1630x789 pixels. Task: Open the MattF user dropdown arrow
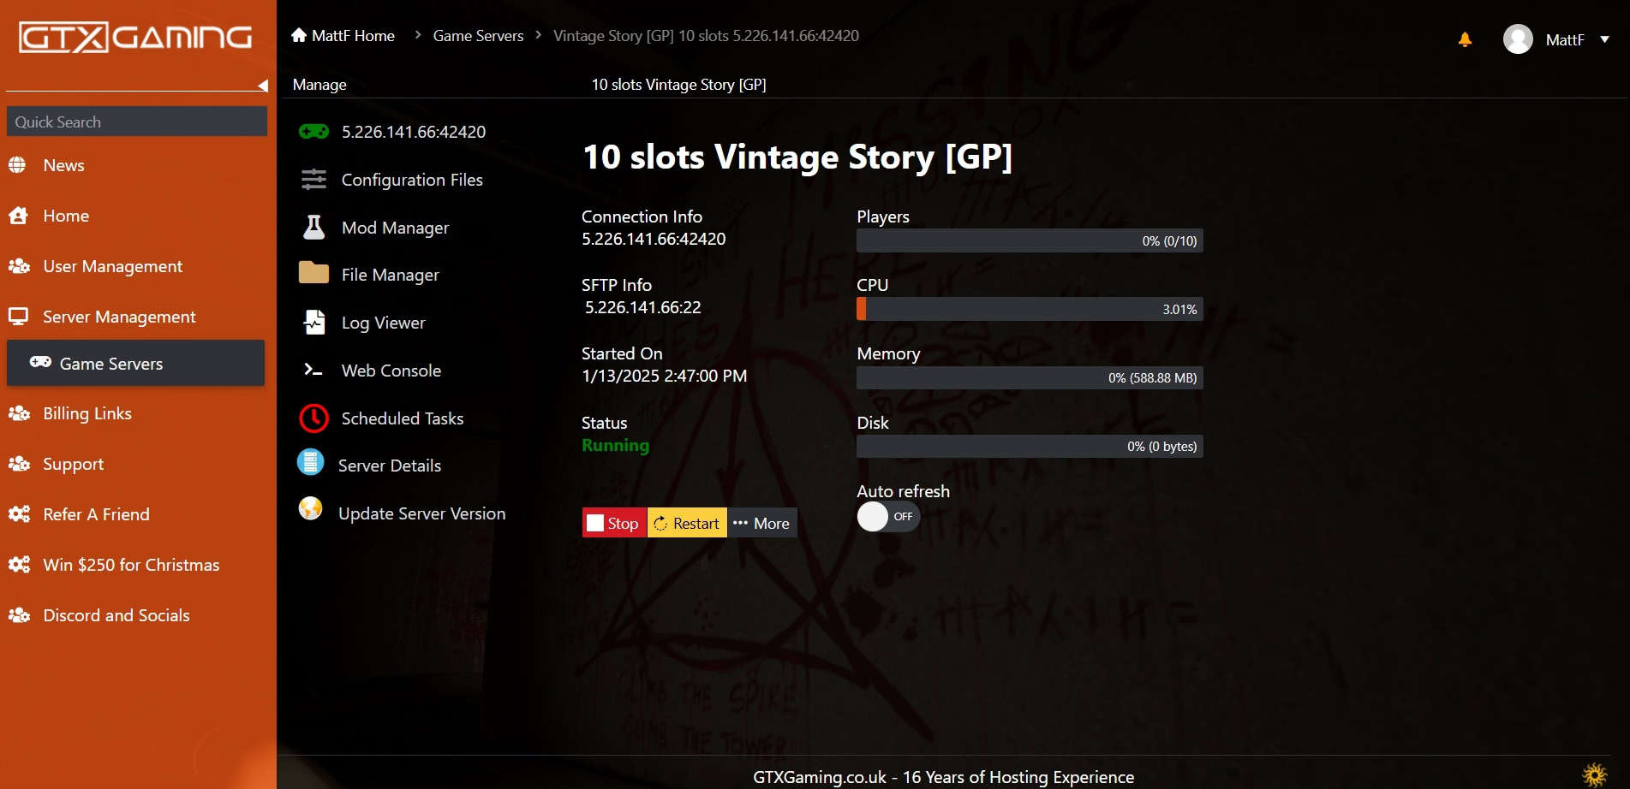(x=1604, y=39)
